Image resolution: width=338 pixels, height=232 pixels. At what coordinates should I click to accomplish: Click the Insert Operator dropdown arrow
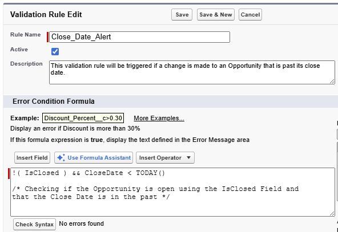[188, 157]
